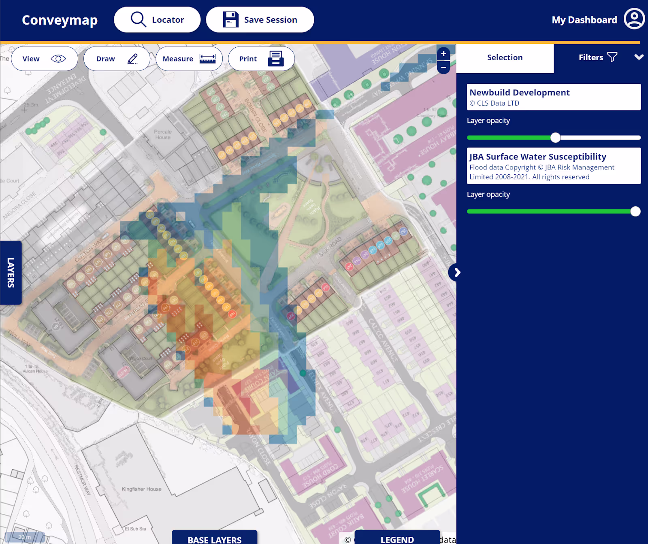648x544 pixels.
Task: Click the Kingfisher House building label
Action: point(141,489)
